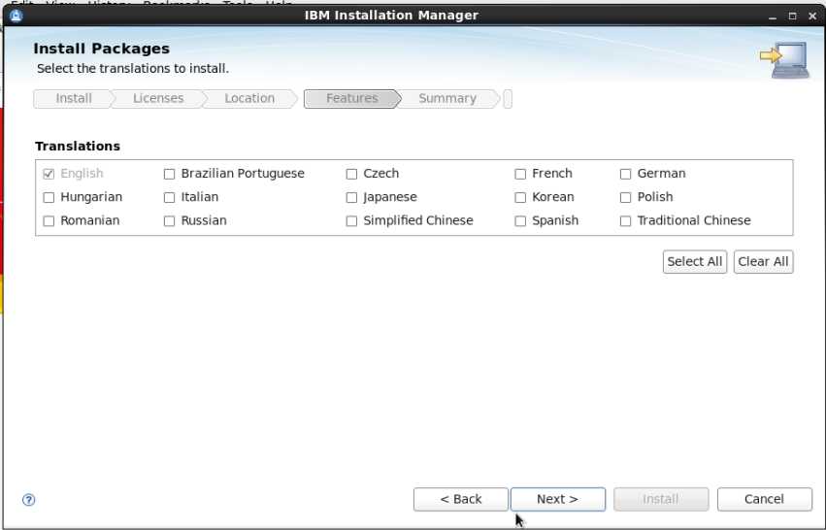Click Clear All translations button

pyautogui.click(x=763, y=262)
